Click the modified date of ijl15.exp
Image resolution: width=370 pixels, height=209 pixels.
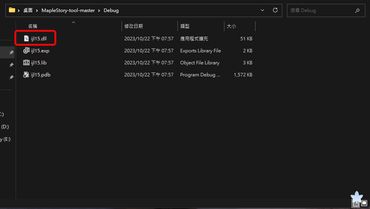(149, 50)
